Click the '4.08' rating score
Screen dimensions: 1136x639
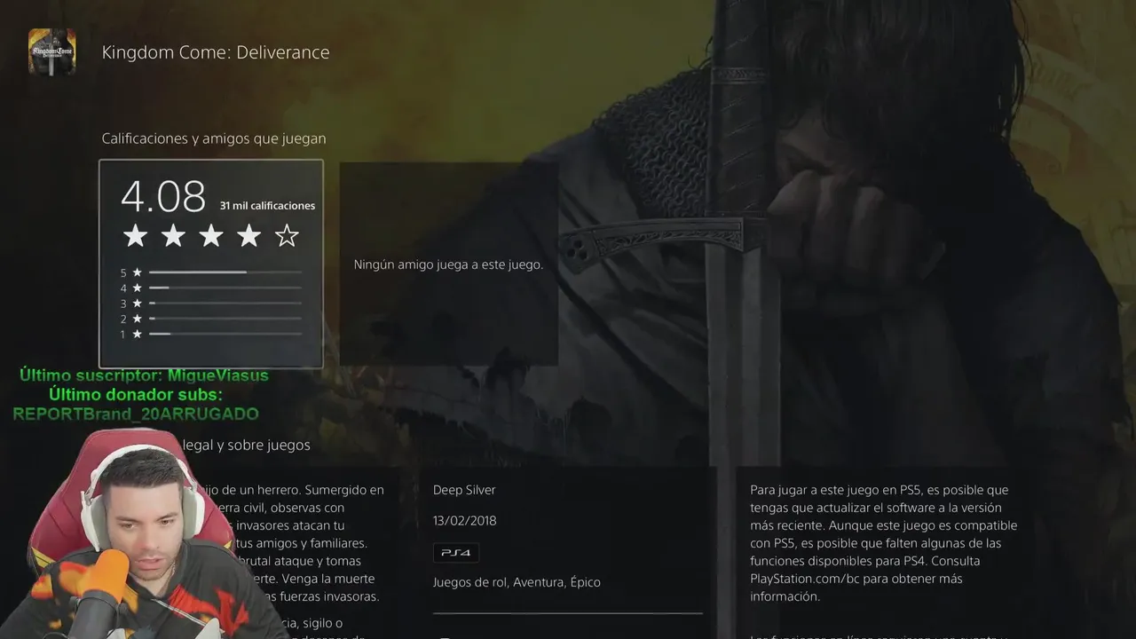coord(163,197)
